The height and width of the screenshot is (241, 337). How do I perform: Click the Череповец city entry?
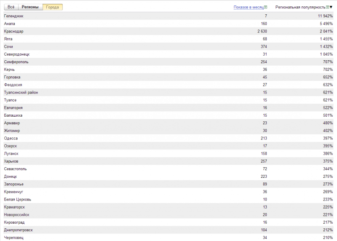[x=13, y=238]
